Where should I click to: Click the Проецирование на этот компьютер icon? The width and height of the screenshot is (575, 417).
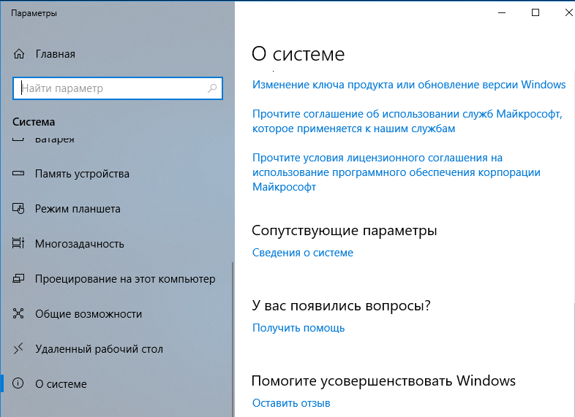click(x=18, y=279)
